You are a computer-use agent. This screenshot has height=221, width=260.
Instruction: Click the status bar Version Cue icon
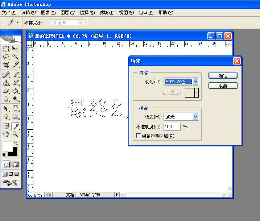click(49, 195)
